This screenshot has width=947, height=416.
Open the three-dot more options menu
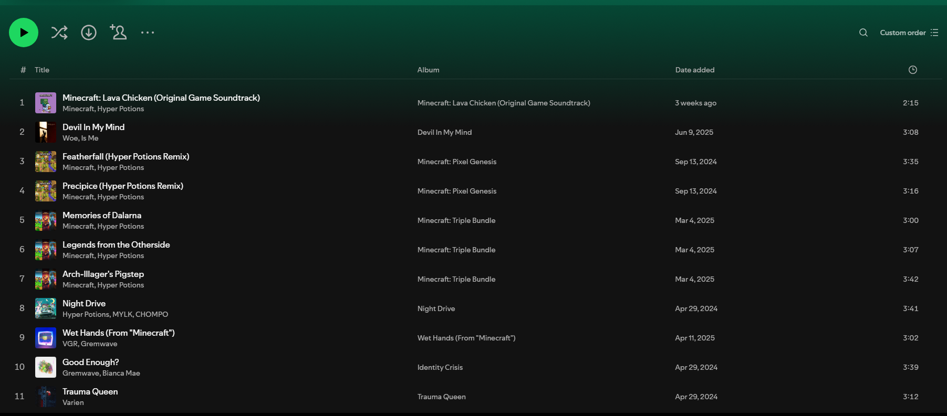pyautogui.click(x=148, y=33)
